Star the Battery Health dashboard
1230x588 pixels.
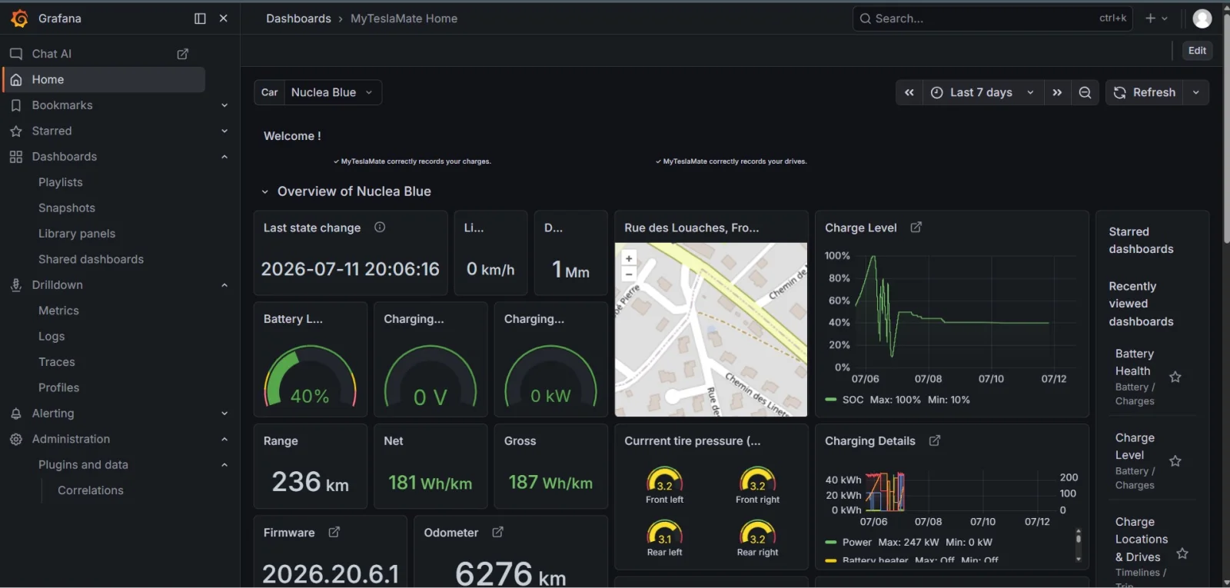(1175, 377)
